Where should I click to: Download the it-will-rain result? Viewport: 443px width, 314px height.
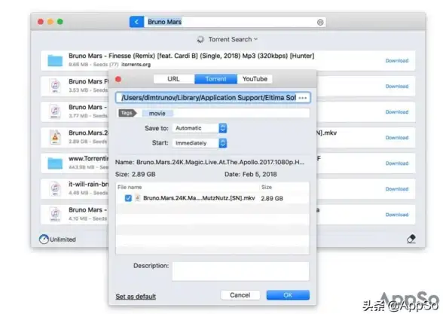(x=397, y=189)
